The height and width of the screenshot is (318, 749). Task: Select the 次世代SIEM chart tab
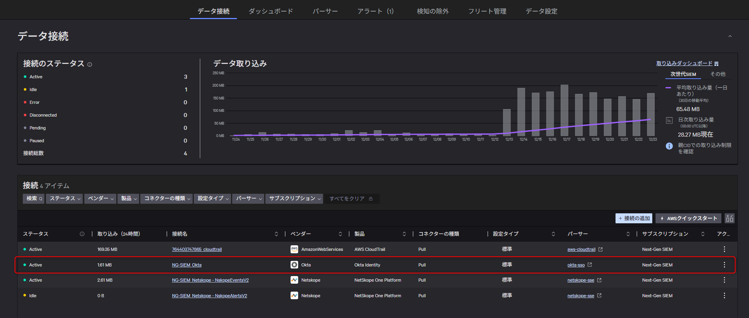[x=683, y=74]
